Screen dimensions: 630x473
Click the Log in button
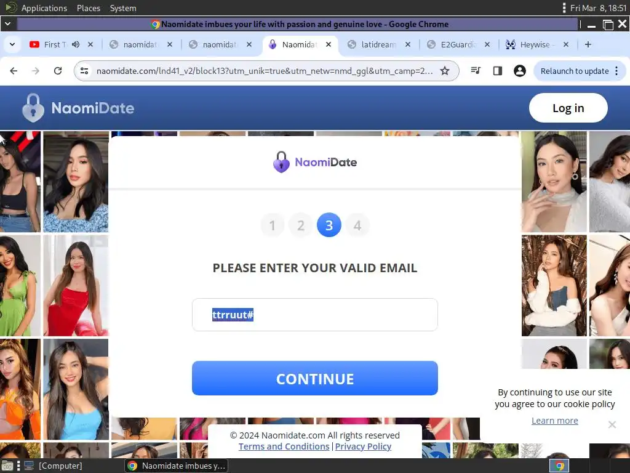[568, 108]
